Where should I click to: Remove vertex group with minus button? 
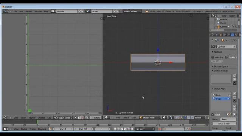click(234, 79)
